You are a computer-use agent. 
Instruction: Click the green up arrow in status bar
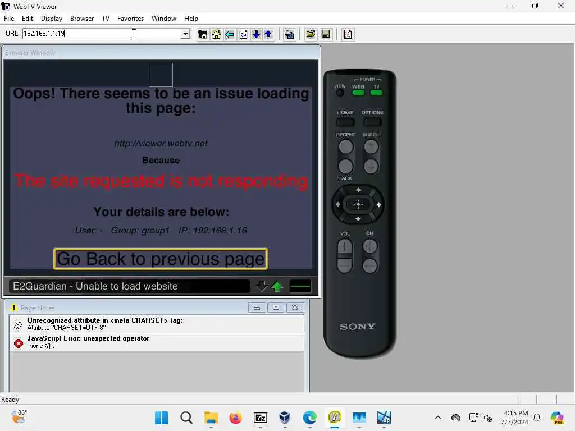pyautogui.click(x=277, y=286)
